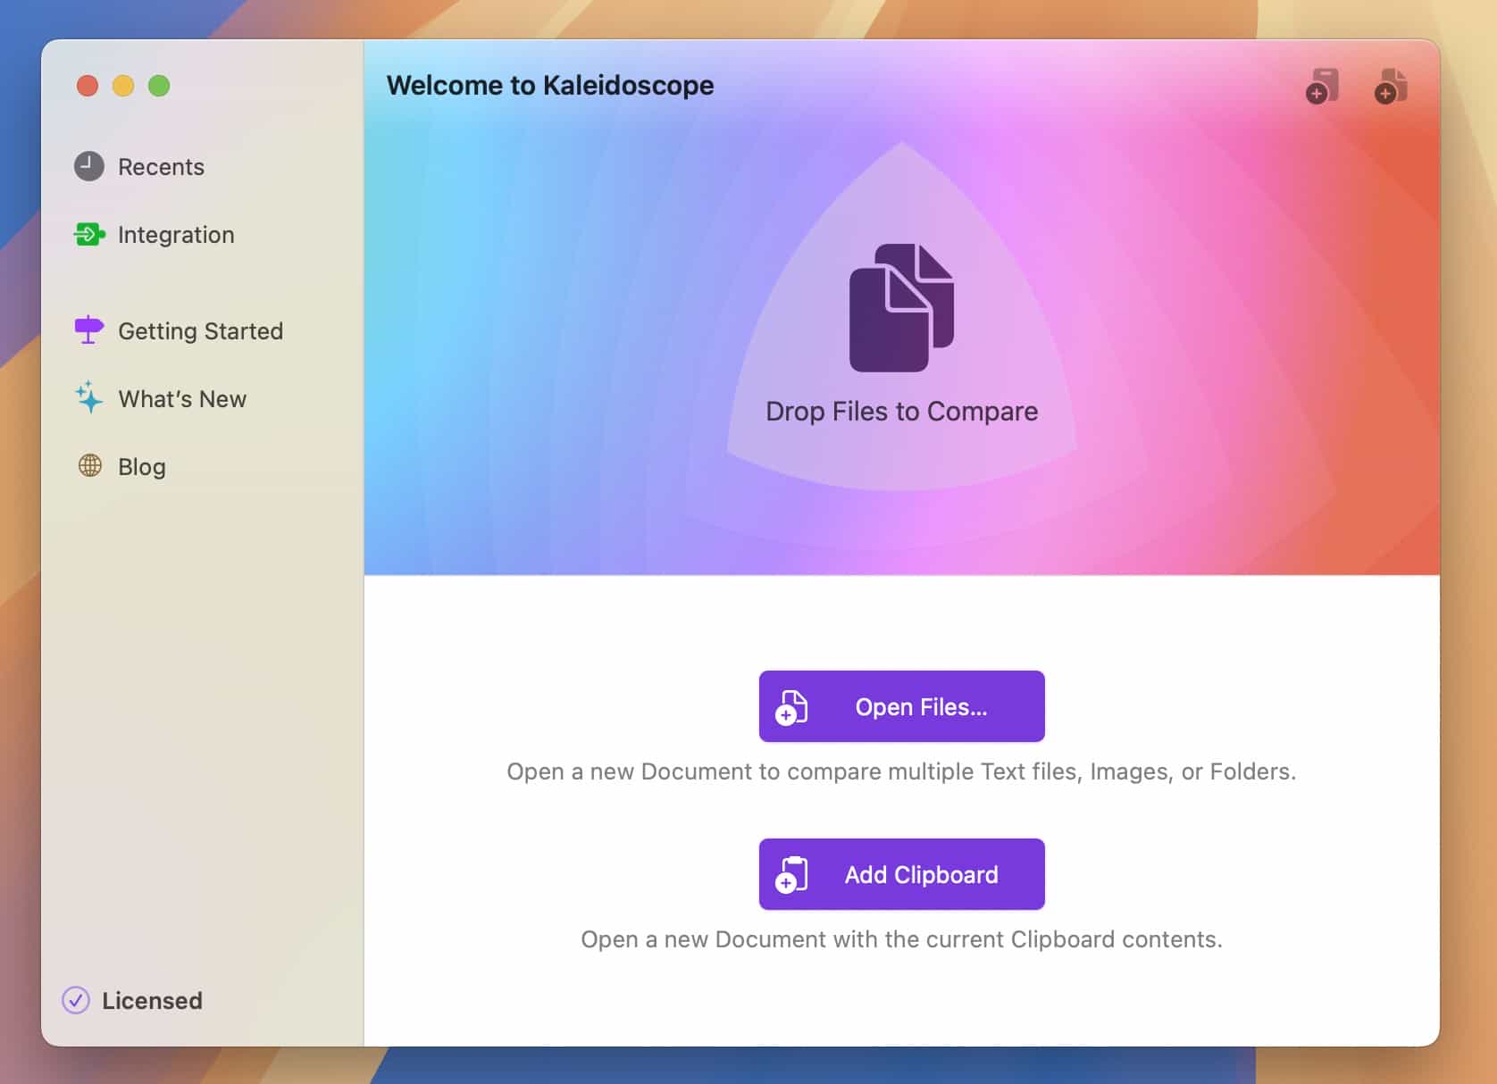The height and width of the screenshot is (1084, 1497).
Task: Click the purple flag Getting Started icon
Action: (88, 330)
